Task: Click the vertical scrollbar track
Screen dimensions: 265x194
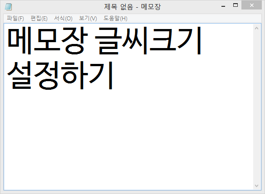Action: coord(256,107)
